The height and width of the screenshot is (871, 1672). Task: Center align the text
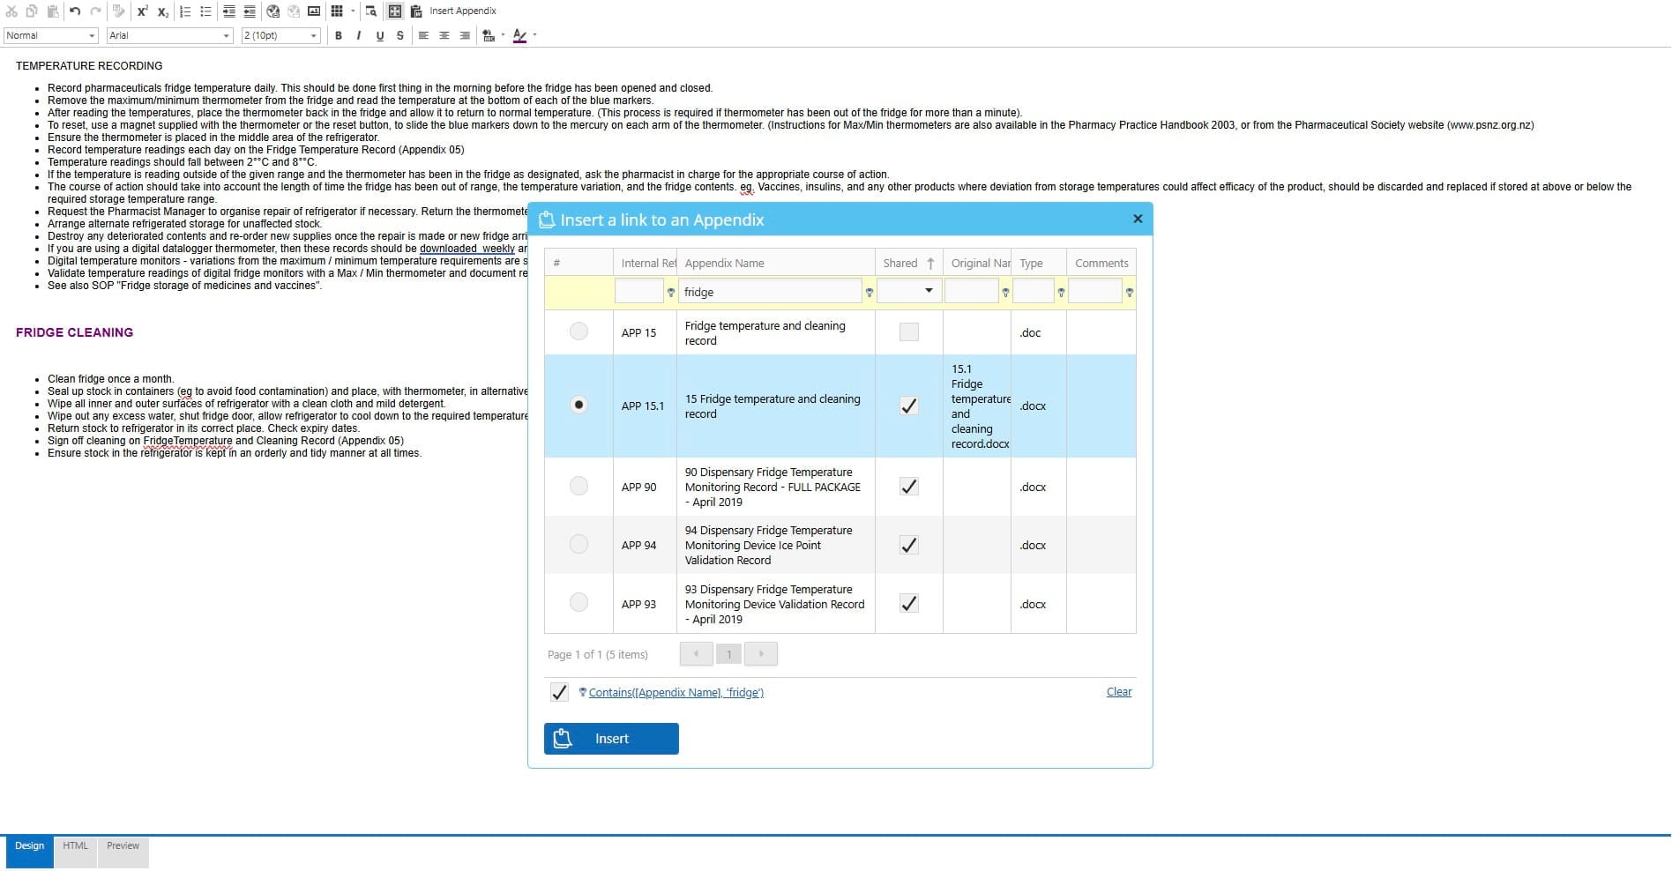[x=444, y=35]
